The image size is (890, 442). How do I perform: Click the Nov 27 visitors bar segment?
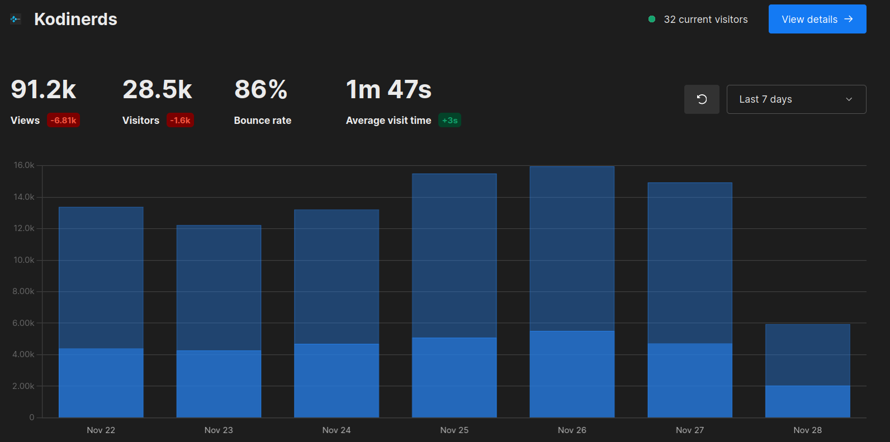tap(690, 380)
